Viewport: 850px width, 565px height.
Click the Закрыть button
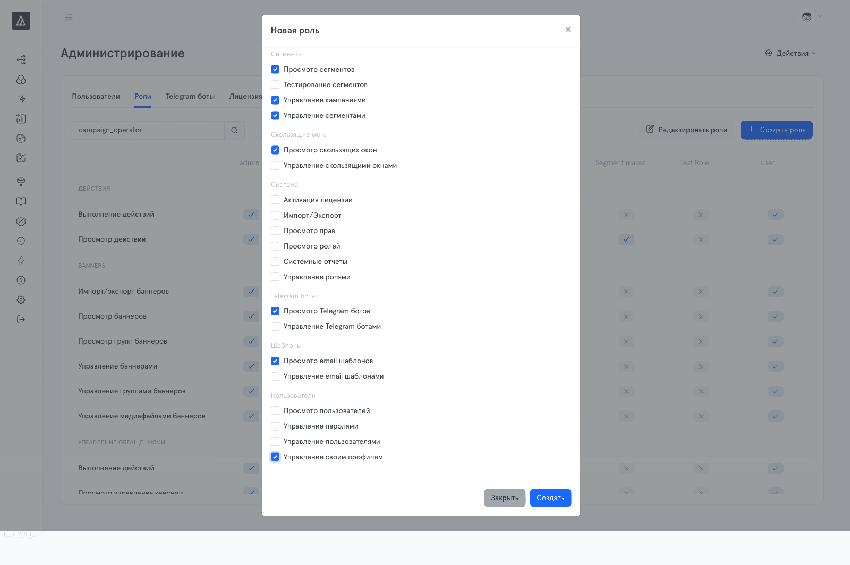[505, 498]
